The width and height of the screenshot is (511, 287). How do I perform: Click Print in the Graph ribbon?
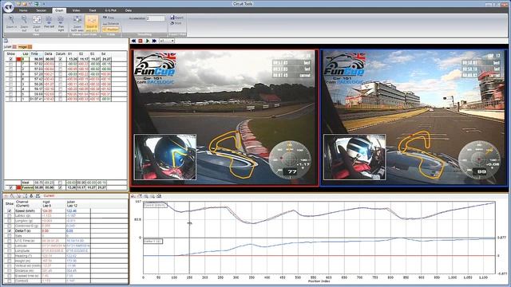pos(176,23)
